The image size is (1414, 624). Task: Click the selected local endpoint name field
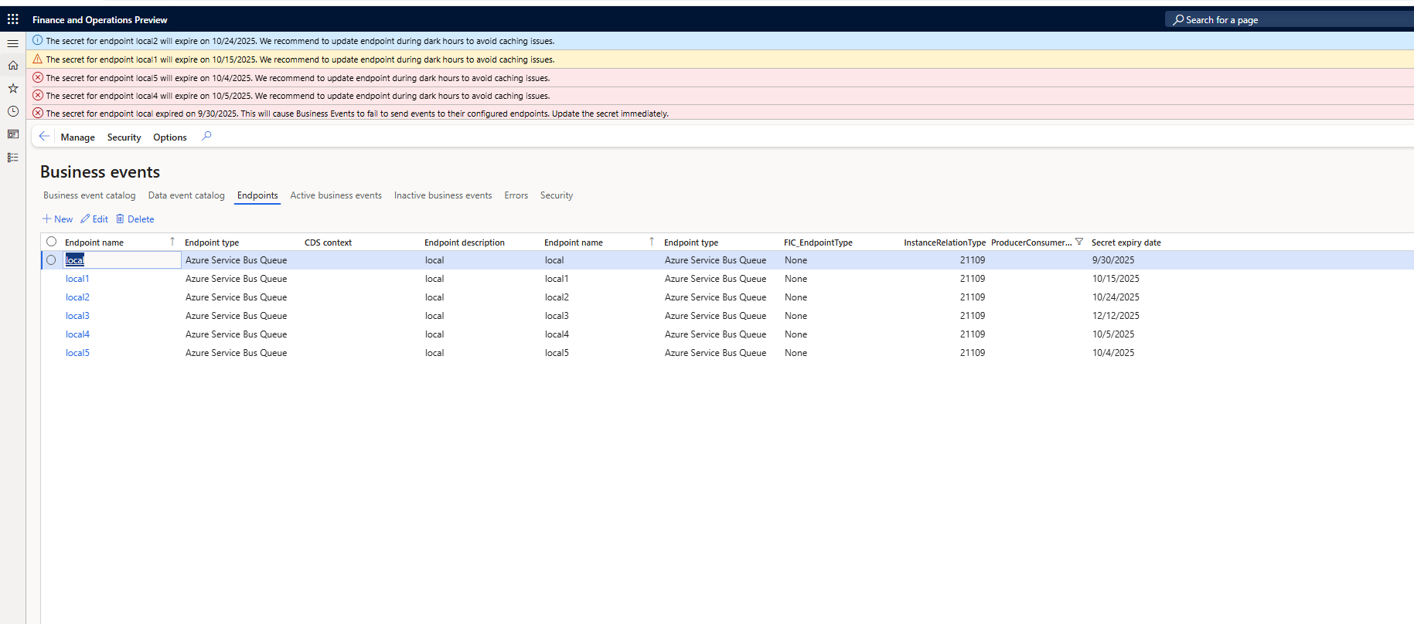point(122,260)
